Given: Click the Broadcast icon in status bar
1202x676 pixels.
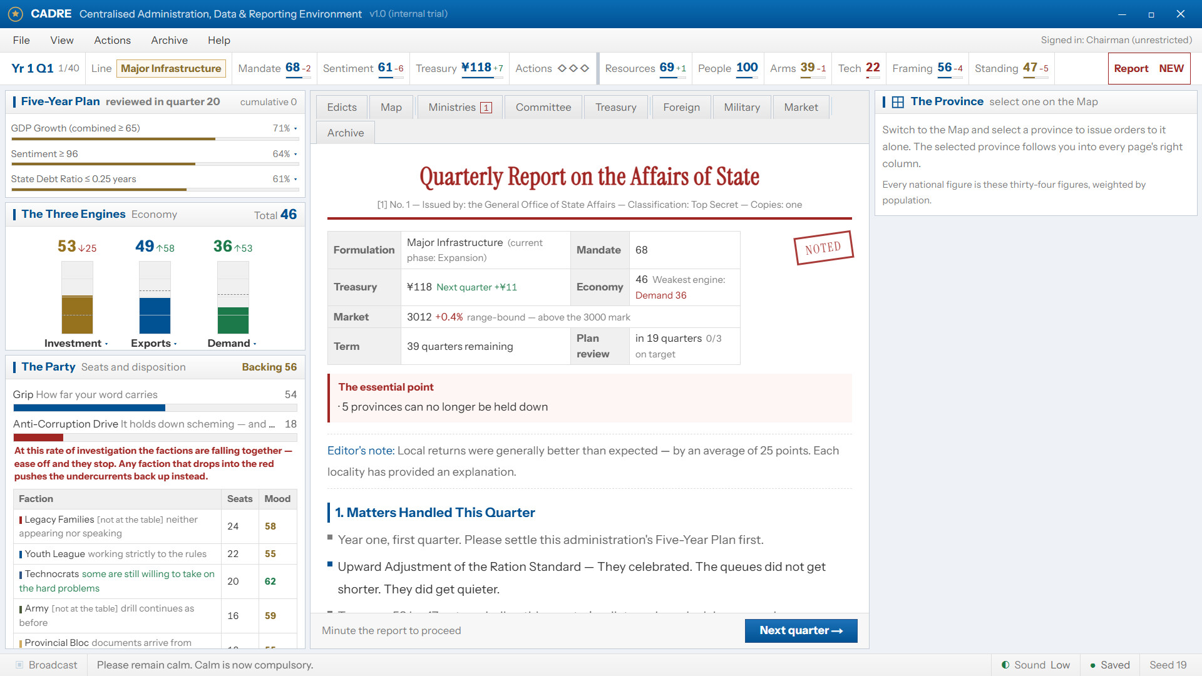Looking at the screenshot, I should 19,665.
